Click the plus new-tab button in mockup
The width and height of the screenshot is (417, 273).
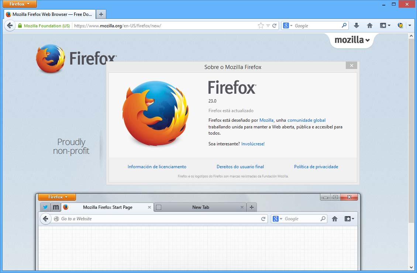click(x=252, y=207)
